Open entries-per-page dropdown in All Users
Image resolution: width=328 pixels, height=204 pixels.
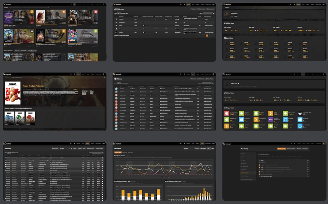(x=119, y=83)
